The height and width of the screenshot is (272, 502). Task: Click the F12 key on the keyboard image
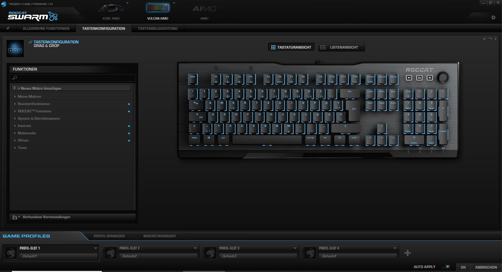coord(355,79)
